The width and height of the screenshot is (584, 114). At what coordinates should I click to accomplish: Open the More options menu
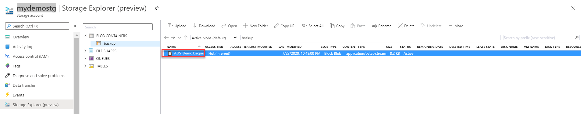point(456,26)
